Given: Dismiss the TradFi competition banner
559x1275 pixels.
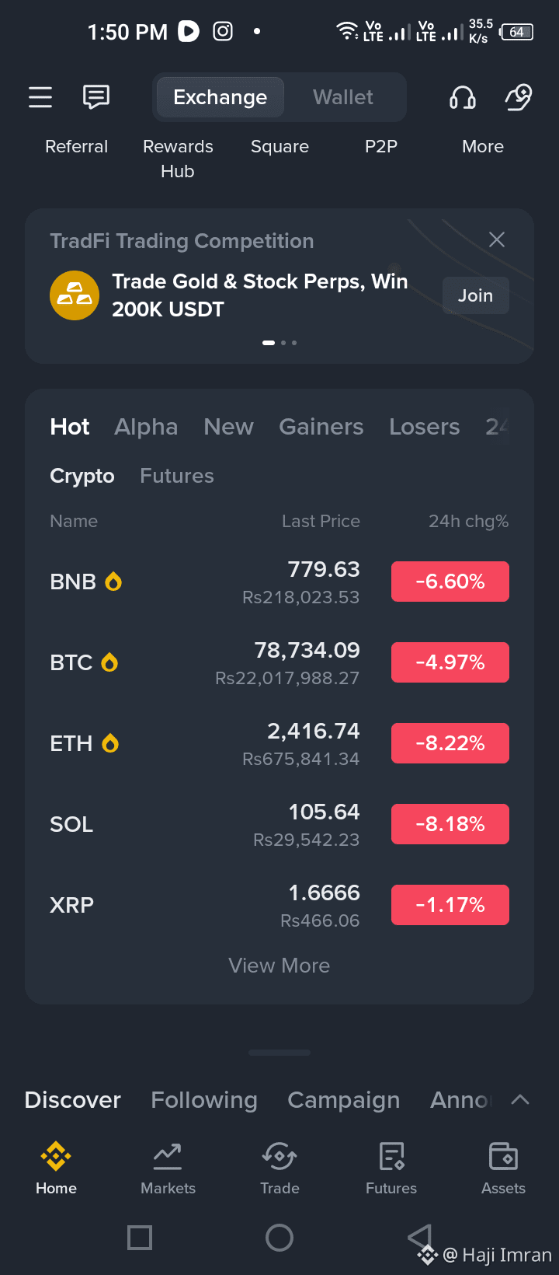Looking at the screenshot, I should point(497,239).
